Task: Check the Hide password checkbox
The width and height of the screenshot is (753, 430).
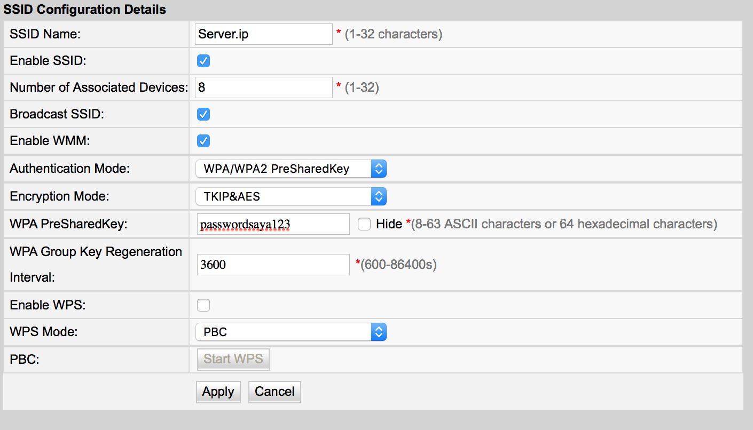Action: tap(364, 224)
